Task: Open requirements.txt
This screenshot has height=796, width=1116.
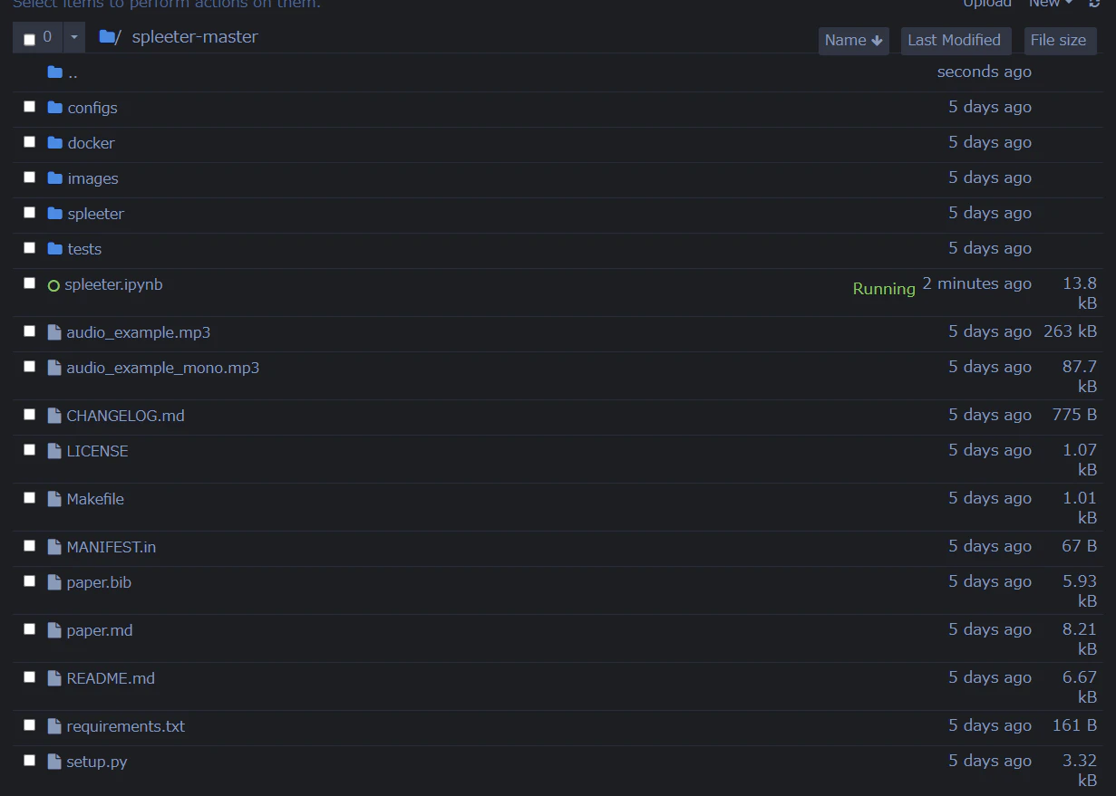Action: click(126, 726)
